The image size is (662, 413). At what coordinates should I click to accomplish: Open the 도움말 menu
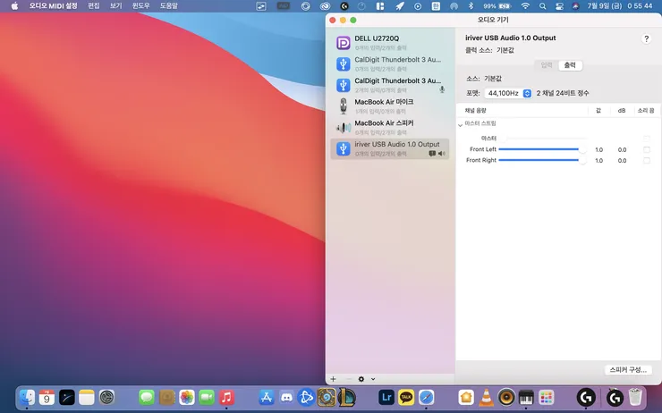pos(169,6)
